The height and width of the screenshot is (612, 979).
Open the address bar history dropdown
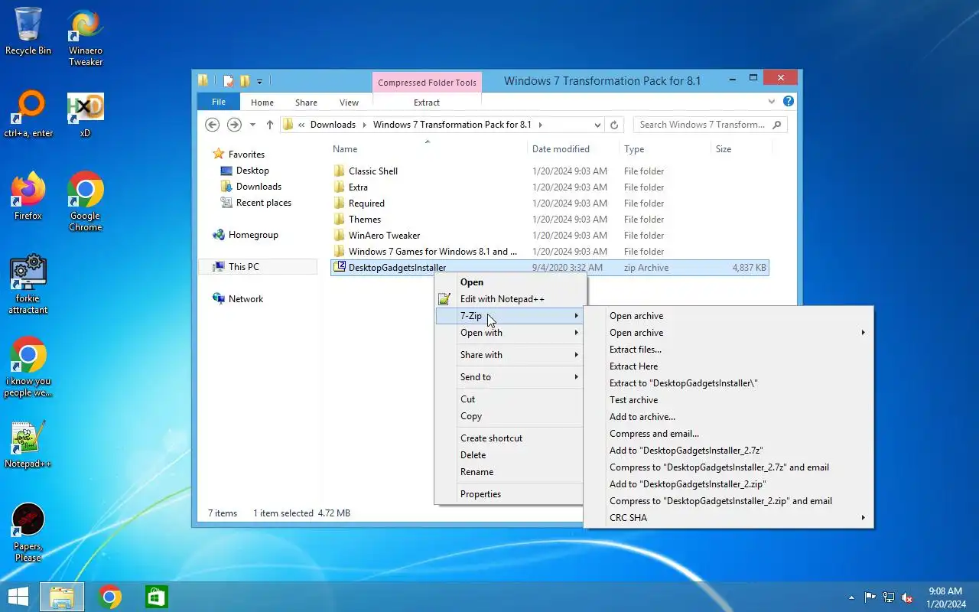[x=597, y=125]
